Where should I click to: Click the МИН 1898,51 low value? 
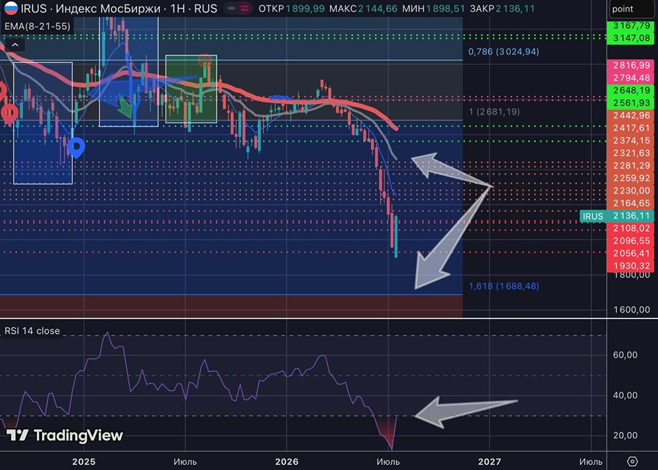(434, 9)
